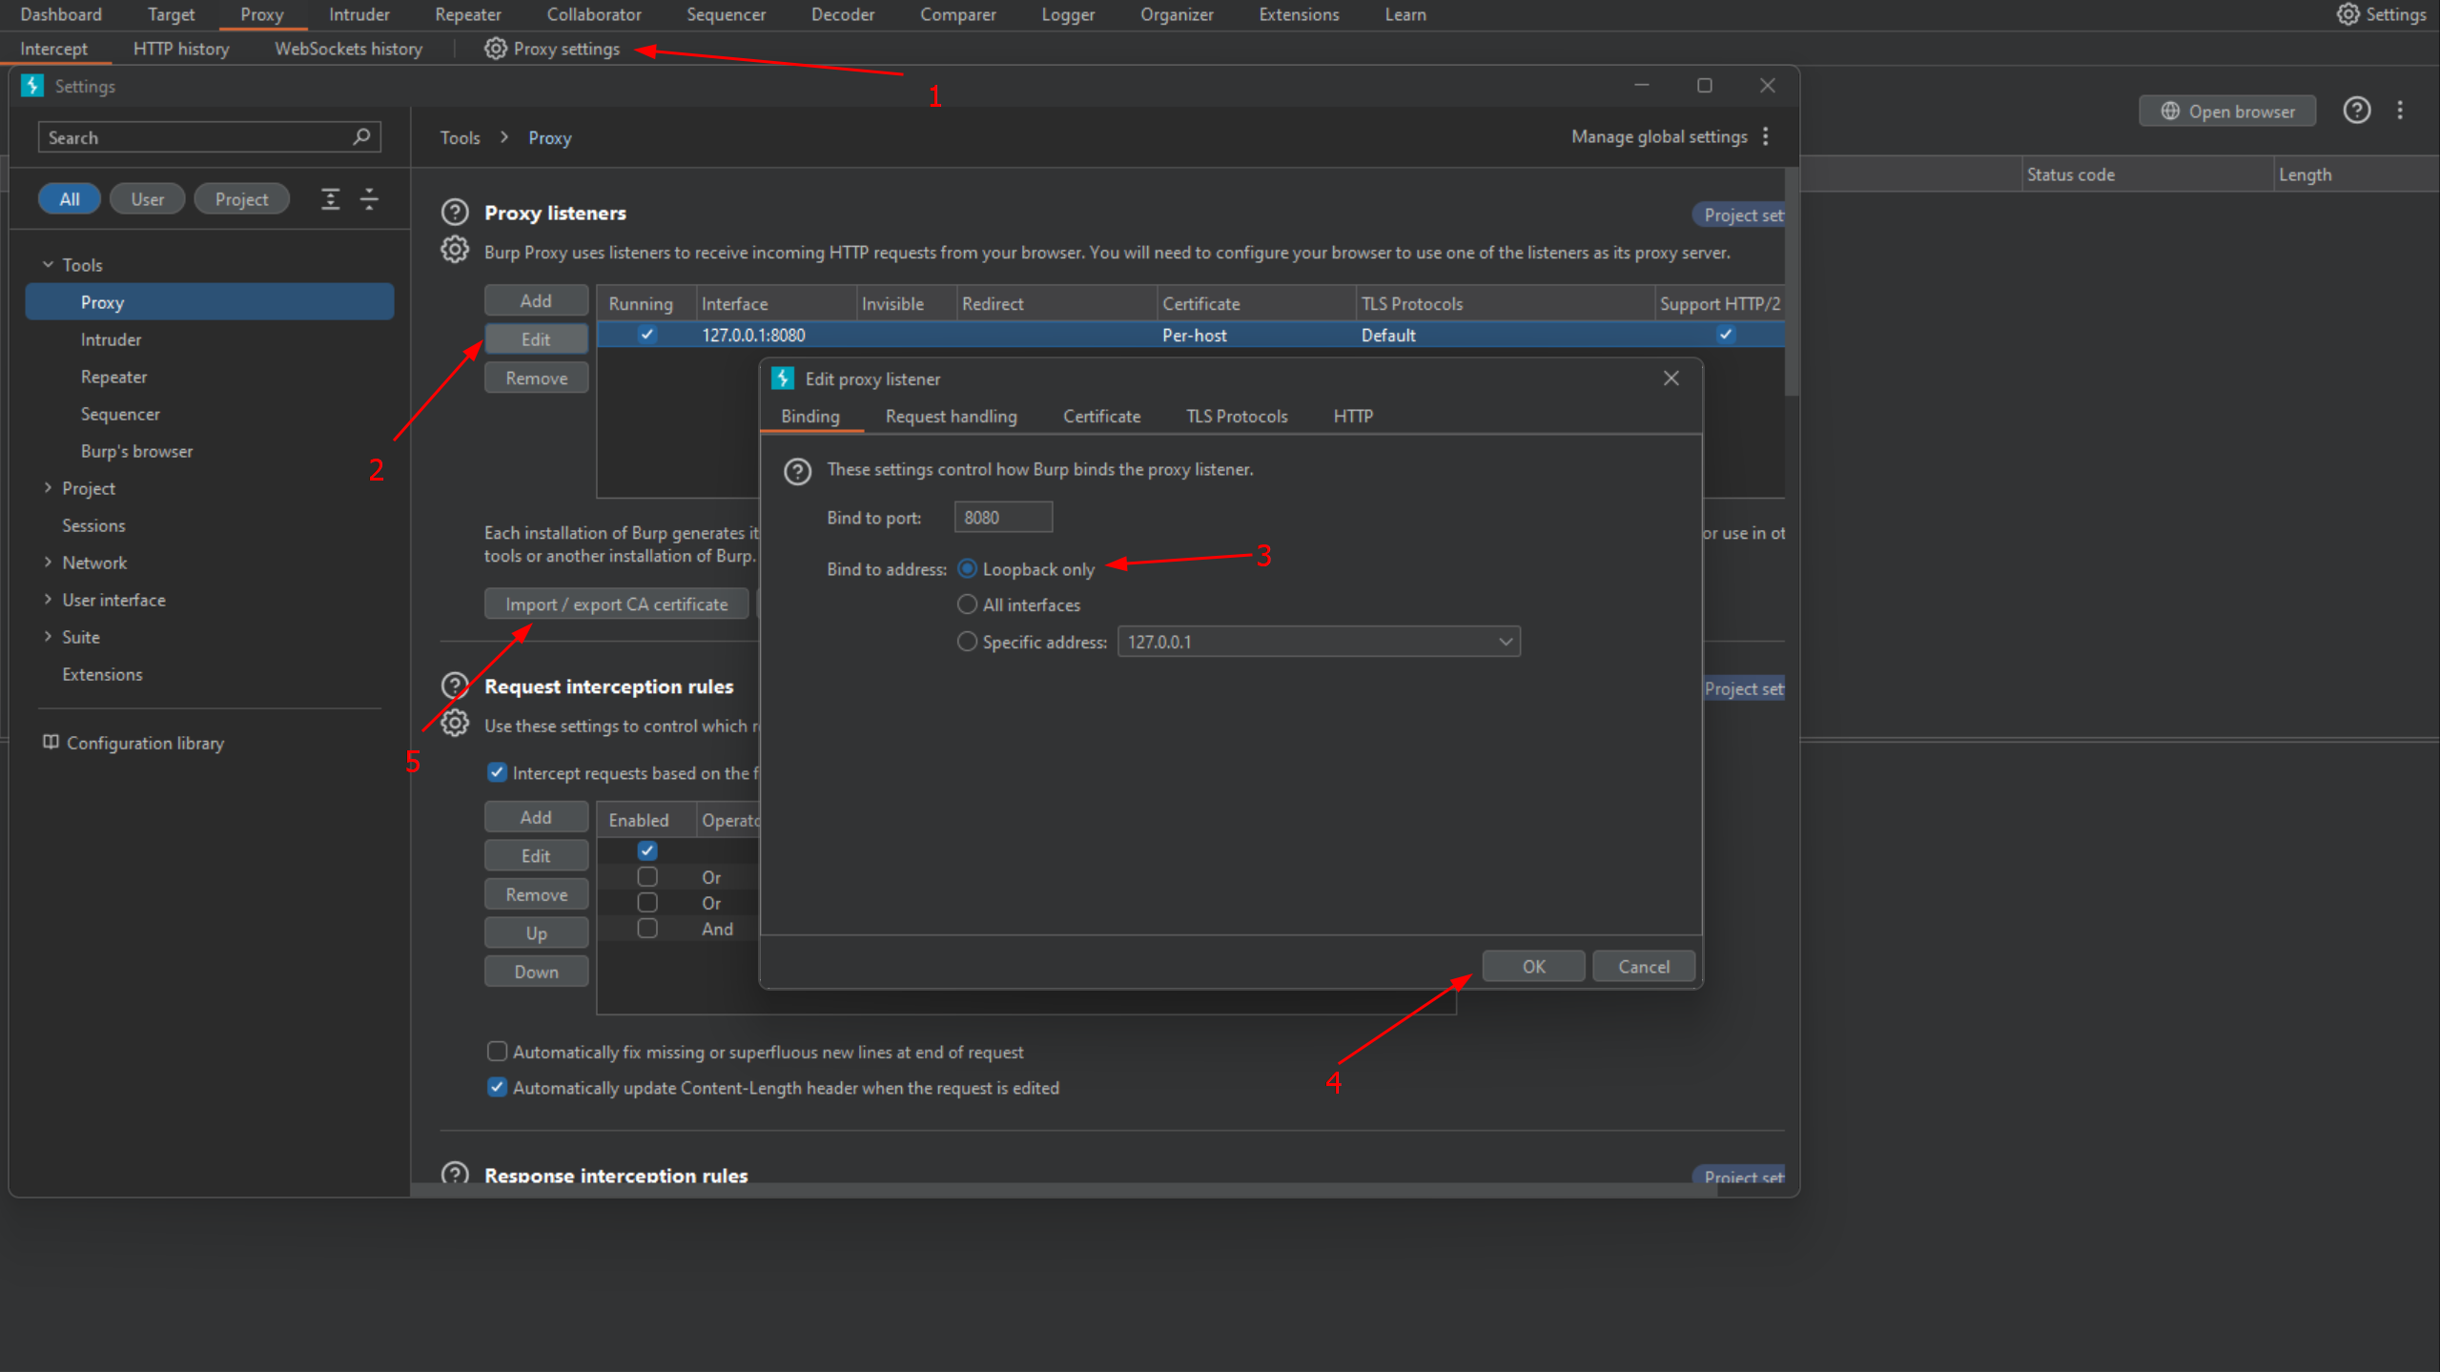The image size is (2440, 1372).
Task: Toggle Running checkbox for 127.0.0.1:8080 listener
Action: click(x=647, y=335)
